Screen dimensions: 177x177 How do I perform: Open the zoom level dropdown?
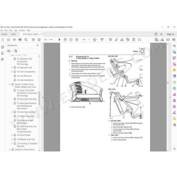click(x=89, y=40)
